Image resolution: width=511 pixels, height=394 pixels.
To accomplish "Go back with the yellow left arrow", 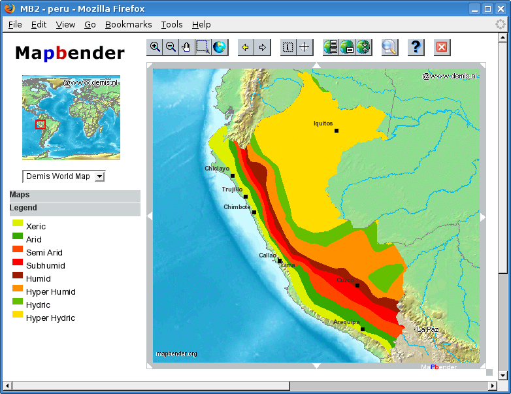I will click(246, 47).
